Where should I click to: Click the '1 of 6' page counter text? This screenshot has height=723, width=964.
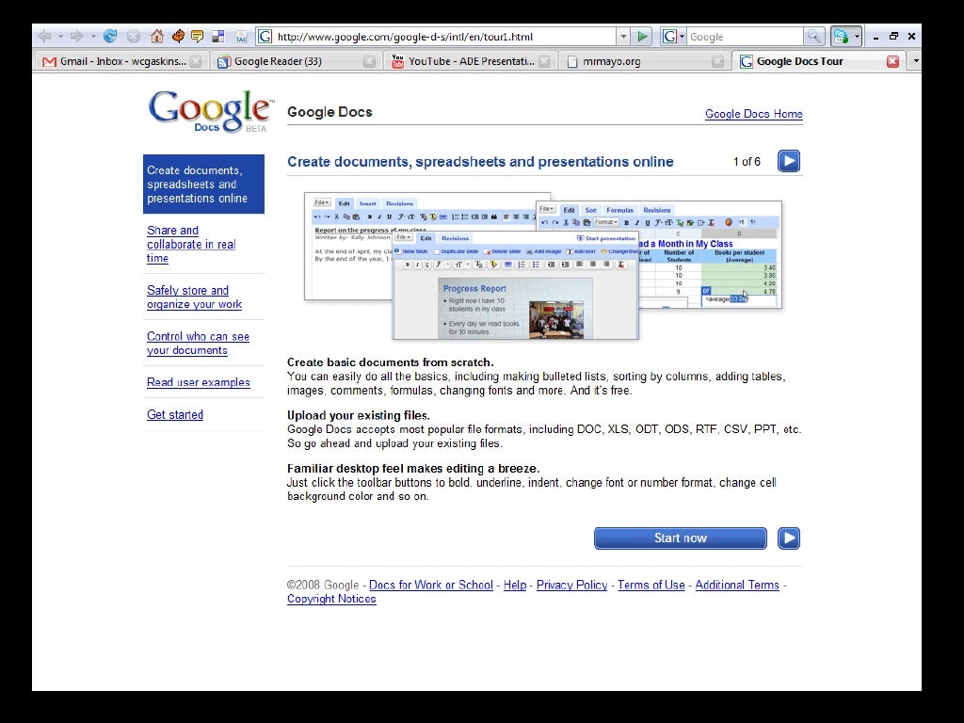[x=747, y=162]
